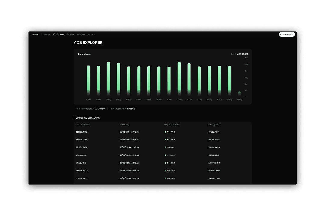Click the Connect wallet button
The image size is (325, 216).
coord(287,34)
